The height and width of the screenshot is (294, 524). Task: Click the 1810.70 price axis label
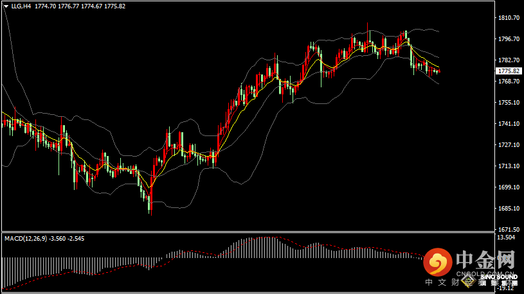pos(509,18)
